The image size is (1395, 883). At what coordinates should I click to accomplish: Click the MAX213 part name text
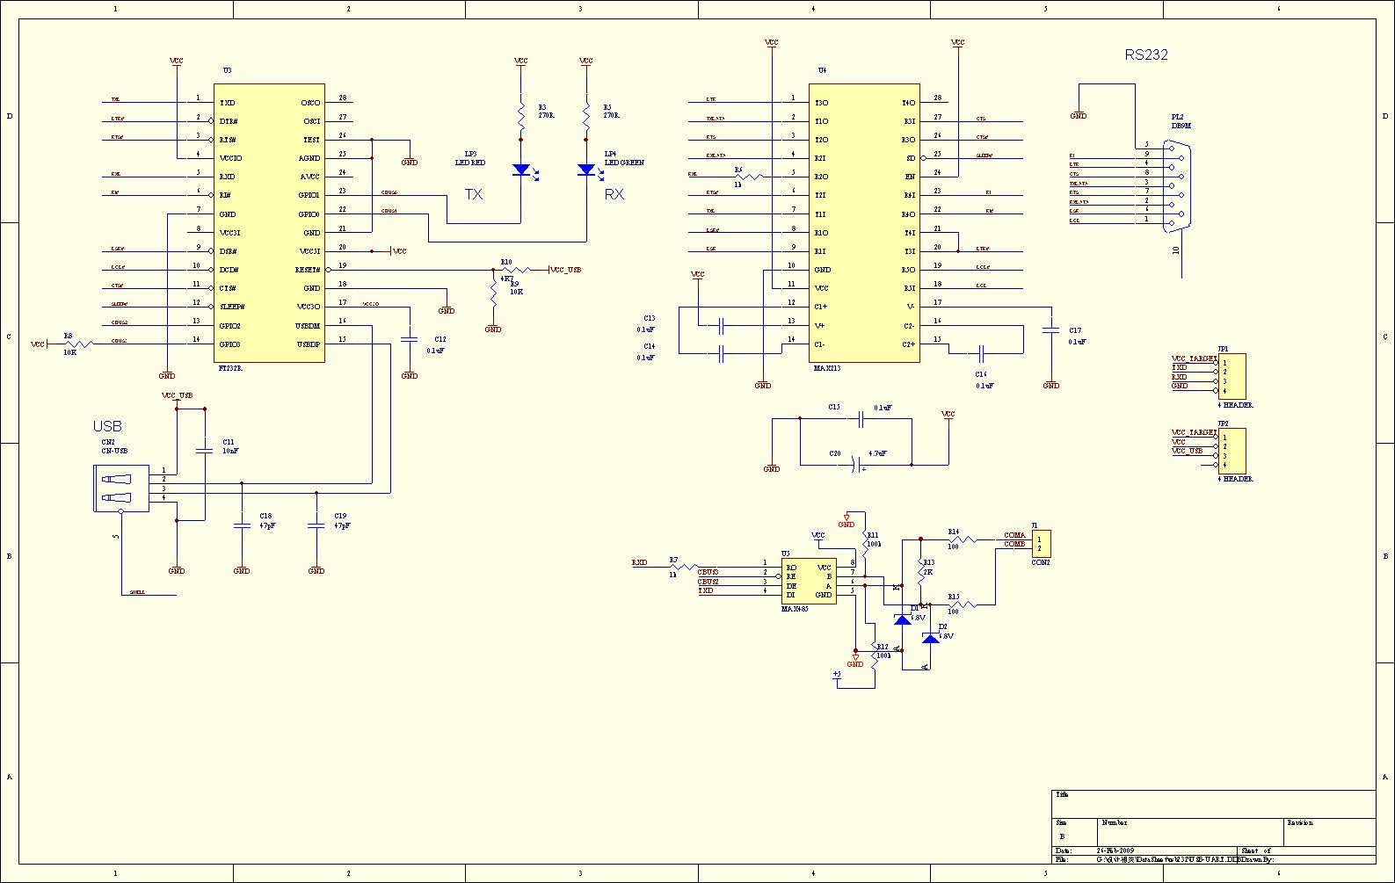point(826,368)
